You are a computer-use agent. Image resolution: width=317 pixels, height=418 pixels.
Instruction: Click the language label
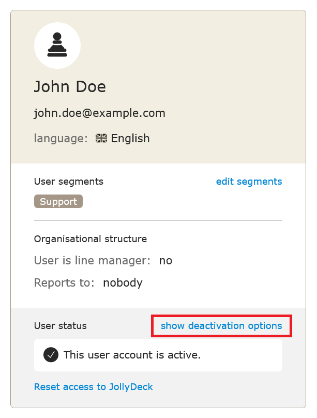pyautogui.click(x=61, y=138)
